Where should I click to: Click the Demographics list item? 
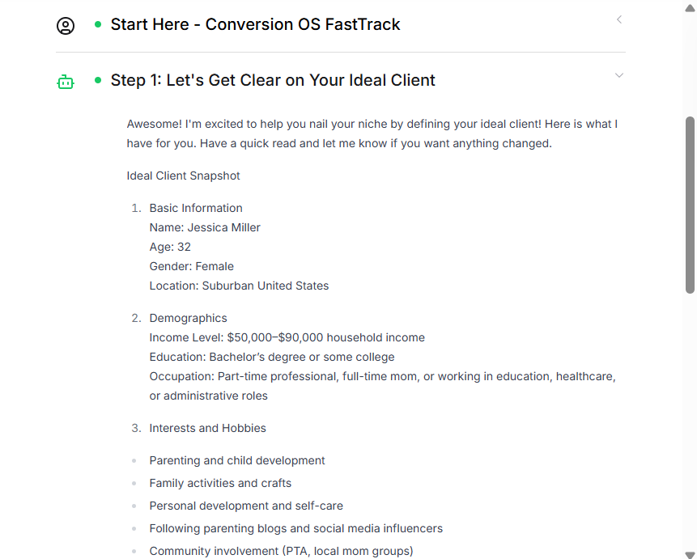188,318
